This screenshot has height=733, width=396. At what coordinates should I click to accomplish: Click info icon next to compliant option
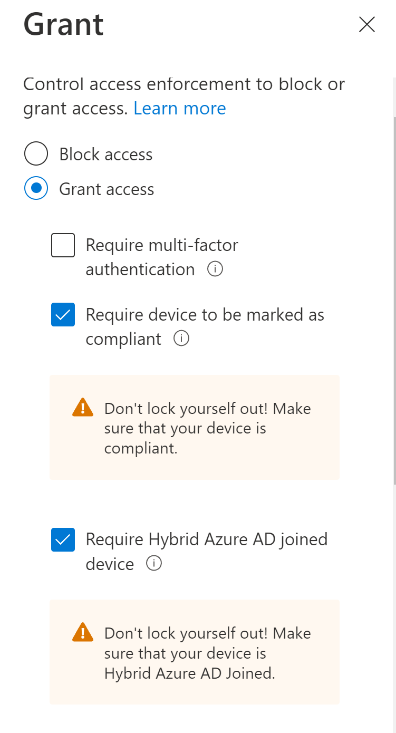point(181,339)
